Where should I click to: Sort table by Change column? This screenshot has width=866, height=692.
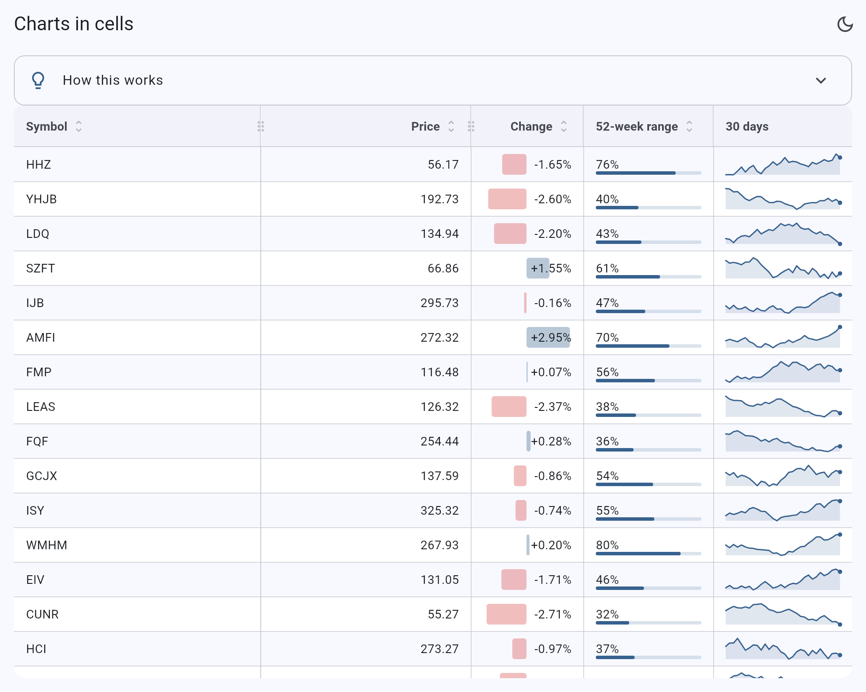click(x=563, y=126)
